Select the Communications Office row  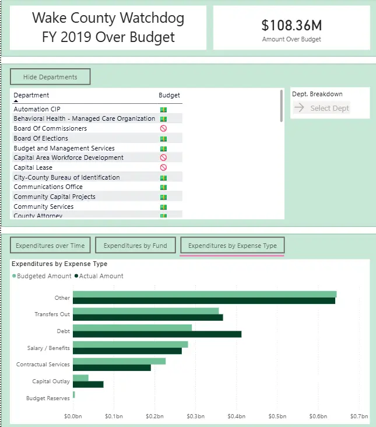tap(97, 187)
